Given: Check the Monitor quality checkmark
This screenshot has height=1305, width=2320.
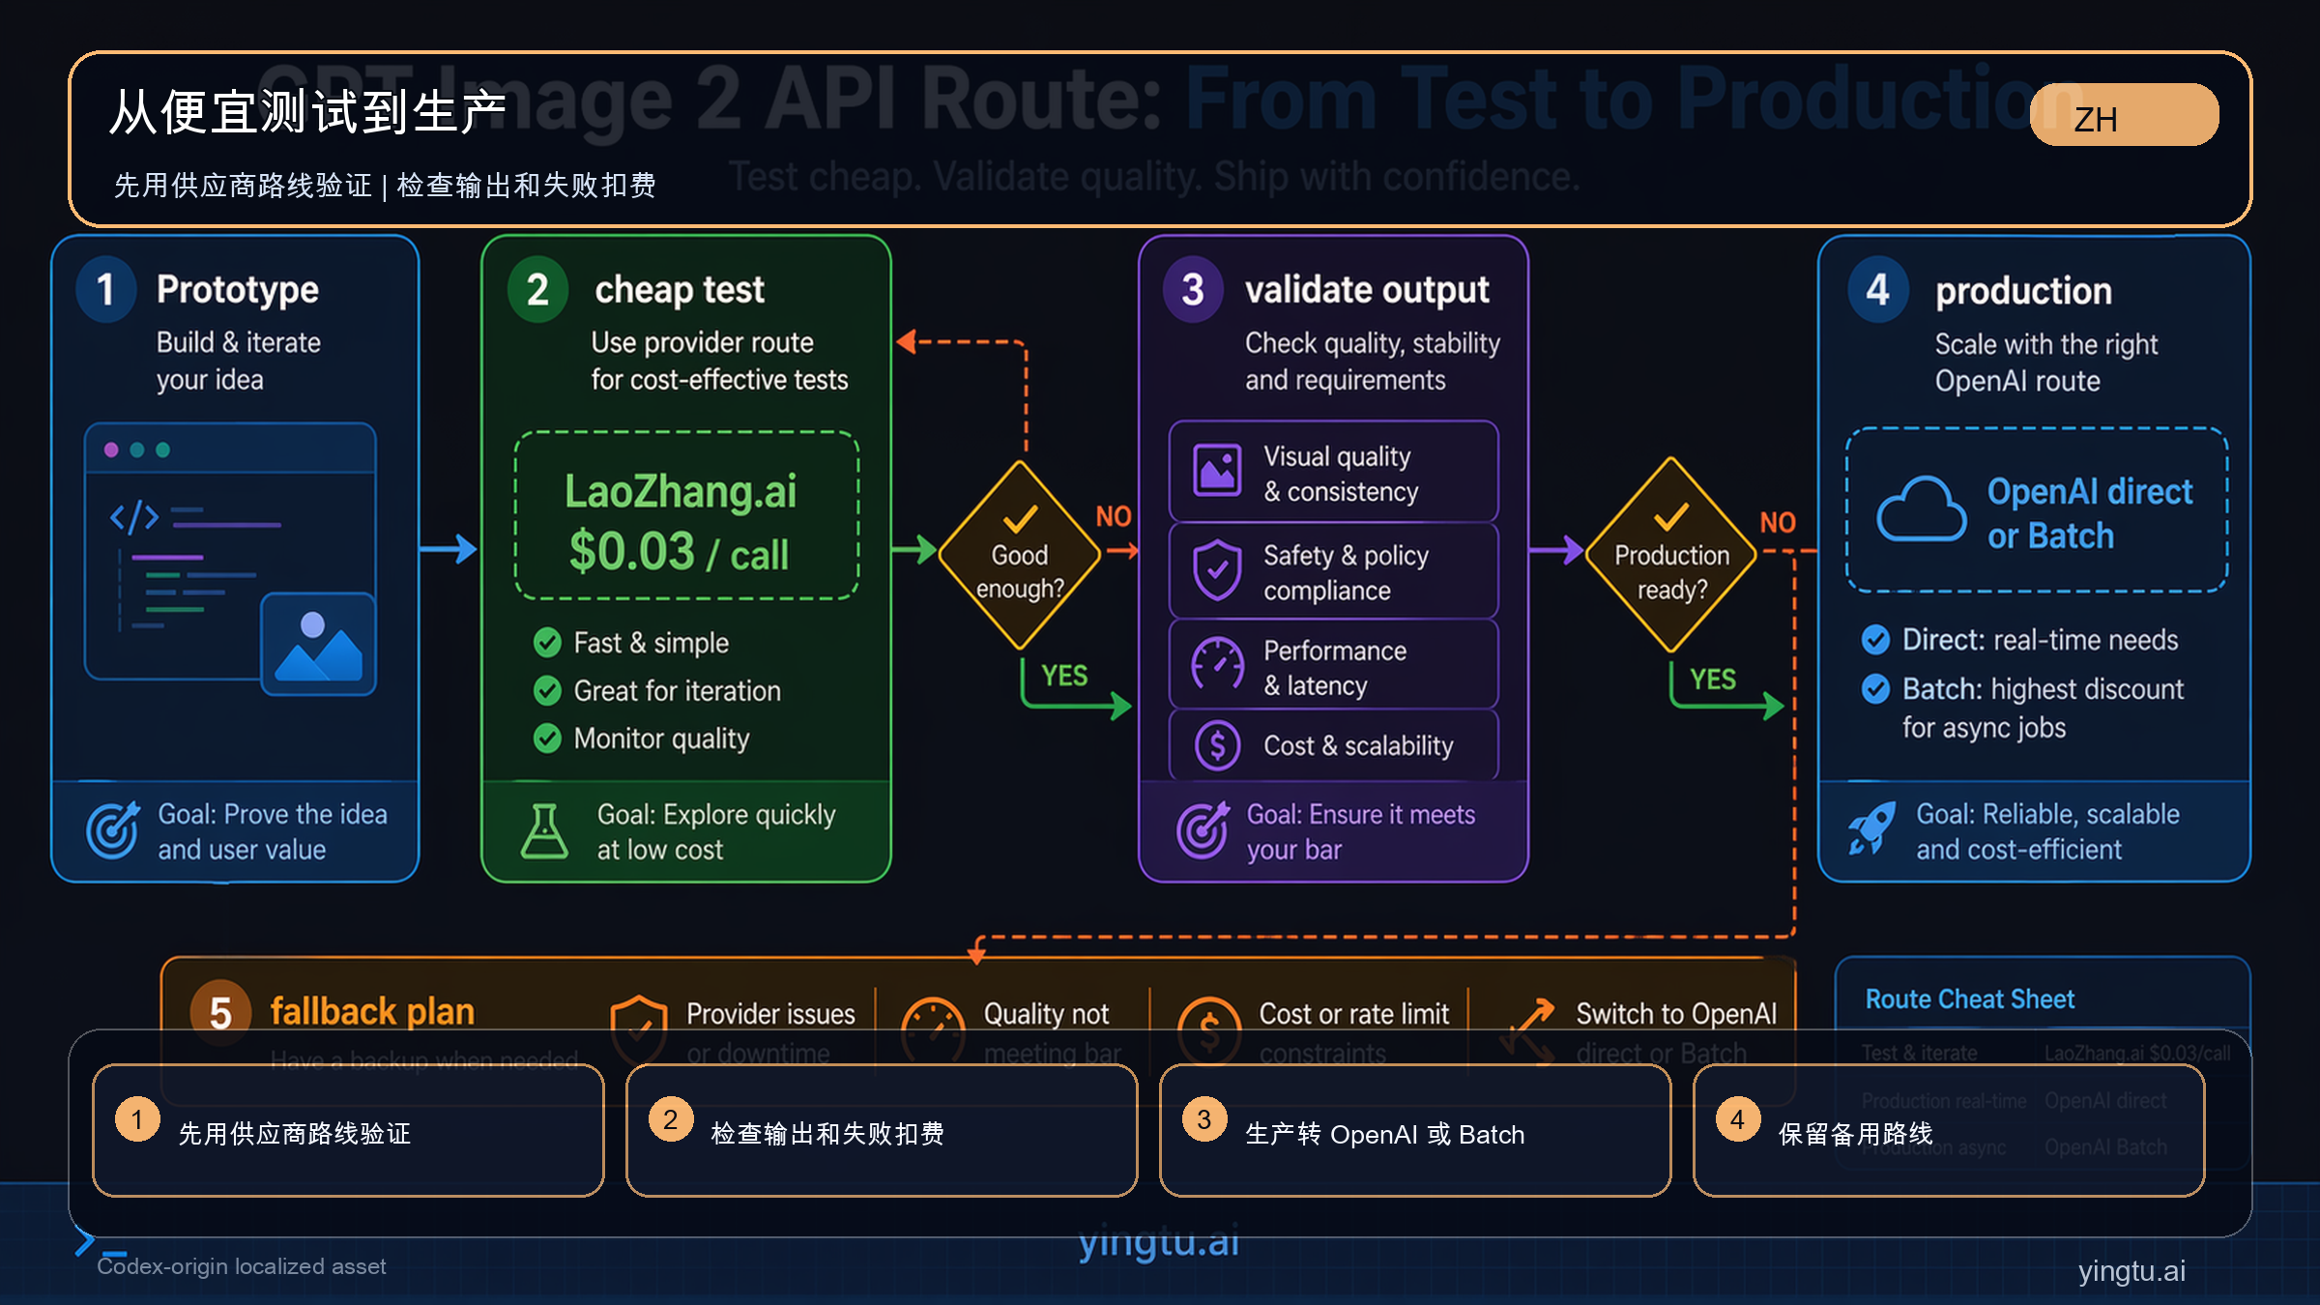Looking at the screenshot, I should pyautogui.click(x=549, y=739).
